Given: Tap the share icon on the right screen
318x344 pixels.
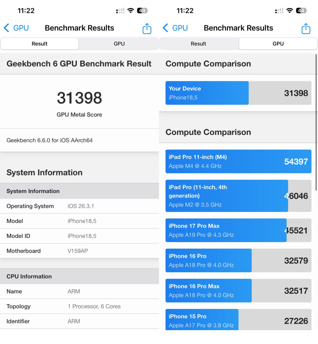Looking at the screenshot, I should [306, 28].
